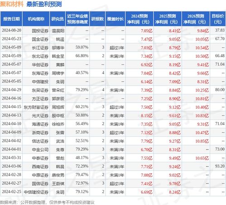
Task: Click target price 37.83
Action: coord(220,30)
